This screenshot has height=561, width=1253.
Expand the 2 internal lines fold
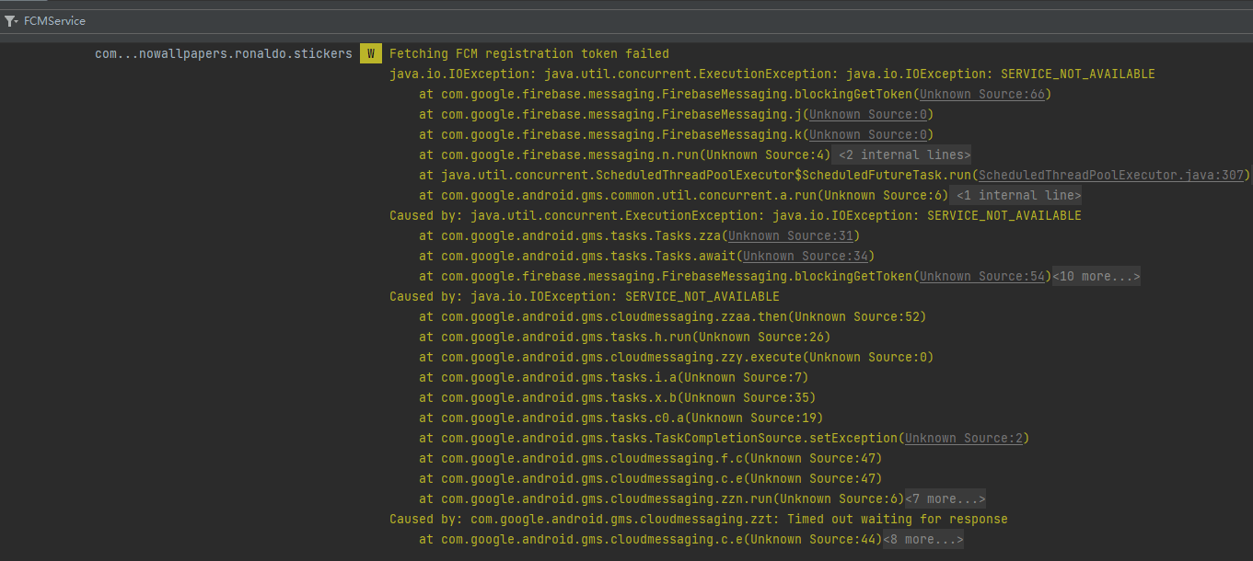point(901,155)
